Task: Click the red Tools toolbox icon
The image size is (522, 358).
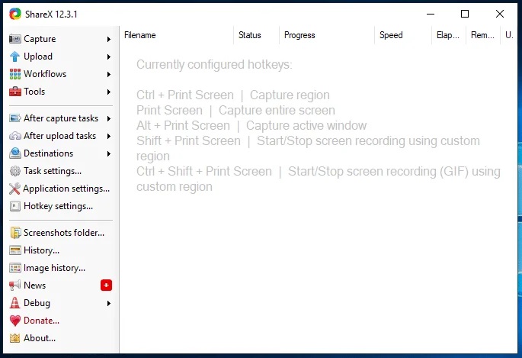Action: click(x=15, y=92)
